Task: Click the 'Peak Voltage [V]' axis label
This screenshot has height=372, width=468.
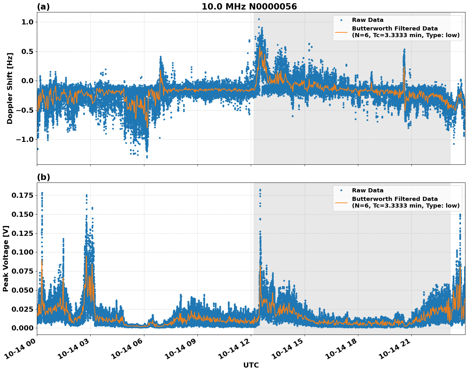Action: tap(6, 258)
